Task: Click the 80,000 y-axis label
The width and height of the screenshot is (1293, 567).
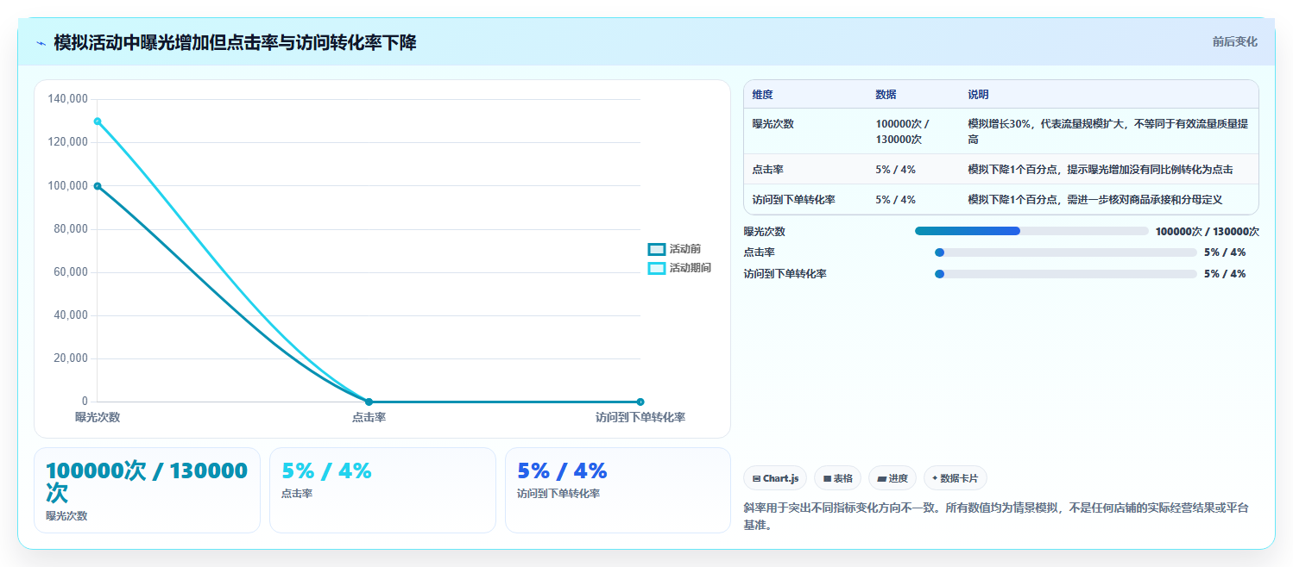Action: click(71, 229)
